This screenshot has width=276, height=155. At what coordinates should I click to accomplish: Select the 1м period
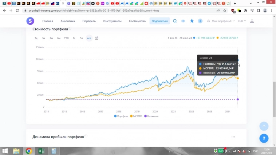click(44, 38)
